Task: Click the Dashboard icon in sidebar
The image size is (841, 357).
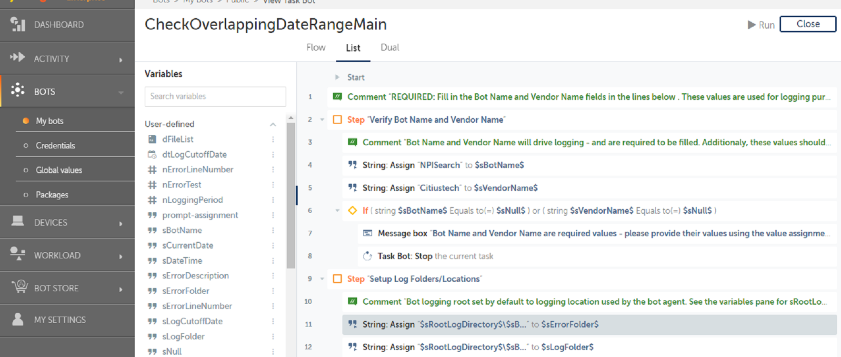Action: [x=18, y=24]
